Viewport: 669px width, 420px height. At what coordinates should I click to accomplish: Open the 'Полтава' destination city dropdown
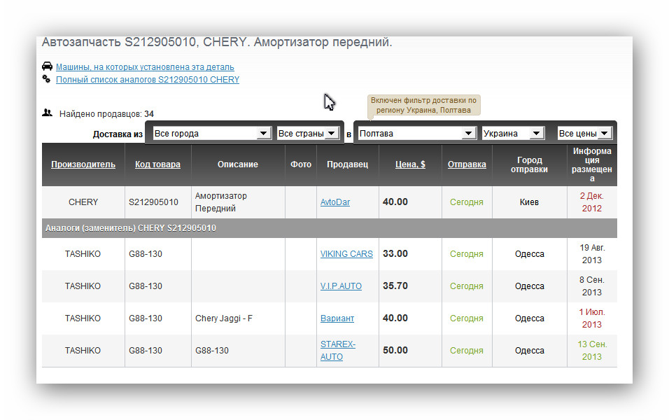point(417,134)
